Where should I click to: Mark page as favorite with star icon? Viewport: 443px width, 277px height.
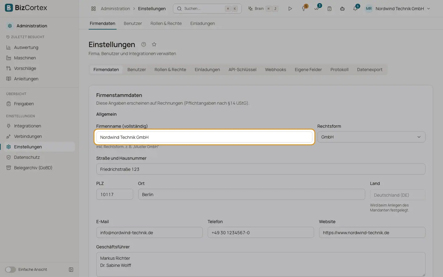154,44
